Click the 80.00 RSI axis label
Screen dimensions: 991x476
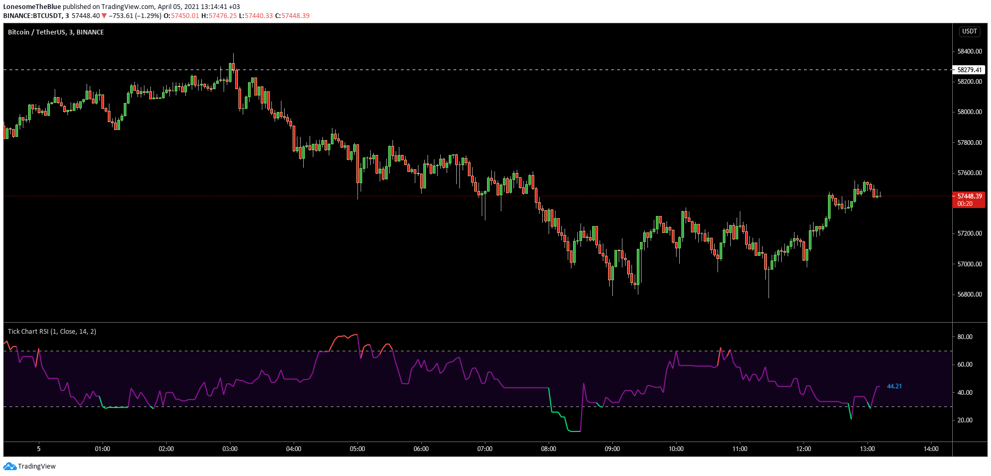click(x=965, y=337)
